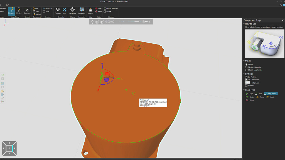Collapse the Snap Type section

[x=244, y=90]
